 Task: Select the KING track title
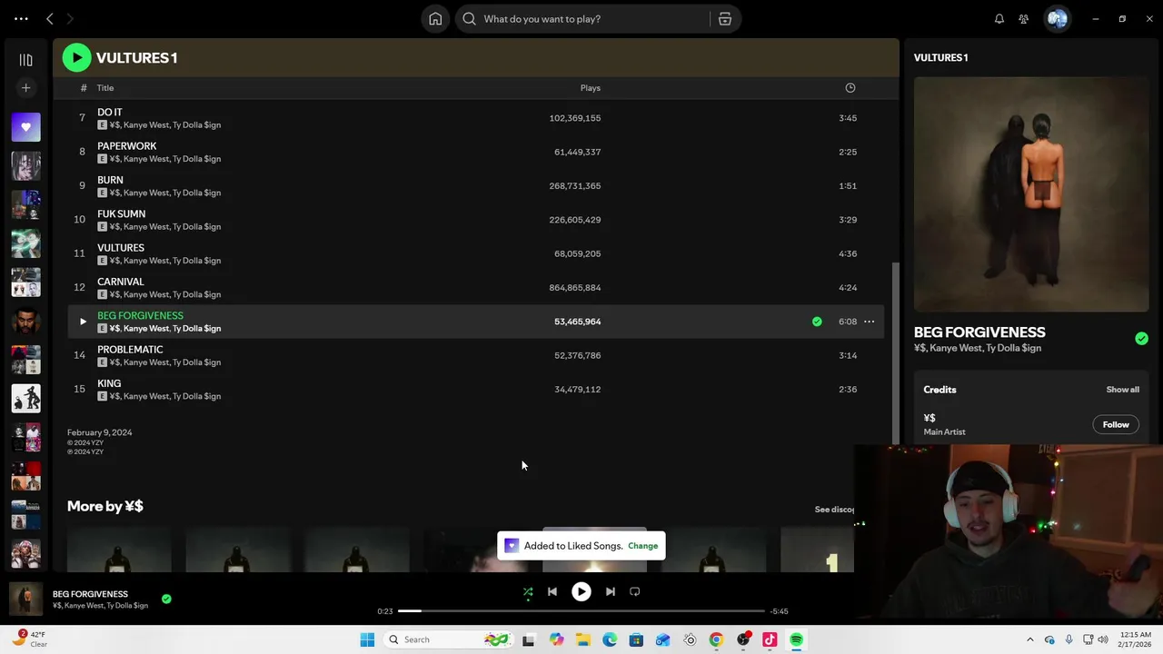pyautogui.click(x=109, y=383)
